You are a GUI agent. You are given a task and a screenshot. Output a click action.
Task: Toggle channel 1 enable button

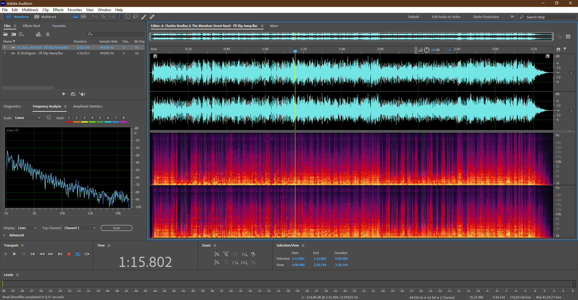tap(571, 73)
